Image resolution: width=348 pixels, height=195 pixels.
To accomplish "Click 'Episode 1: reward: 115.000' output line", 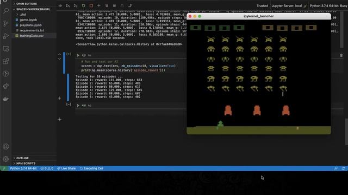I will [109, 80].
